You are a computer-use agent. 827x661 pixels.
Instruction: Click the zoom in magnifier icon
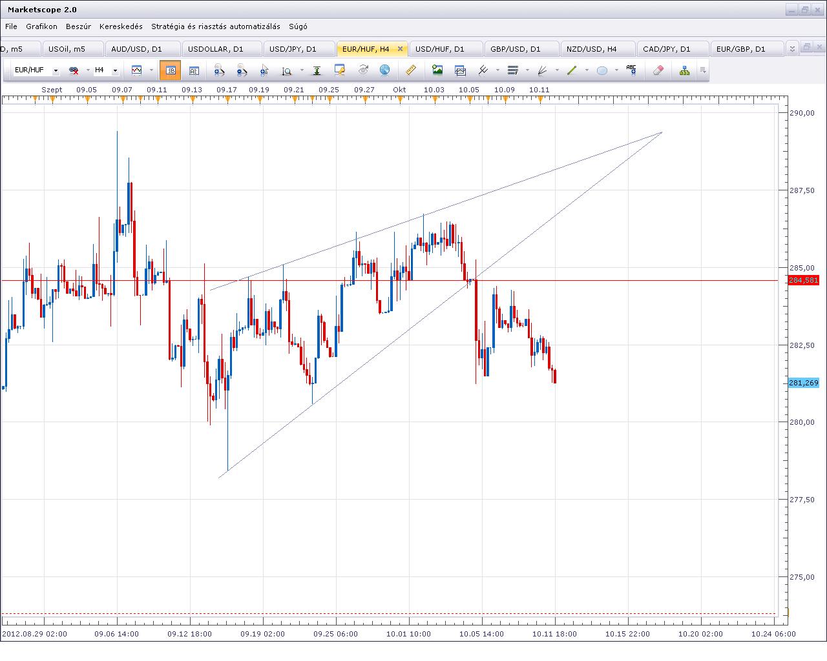pos(219,70)
